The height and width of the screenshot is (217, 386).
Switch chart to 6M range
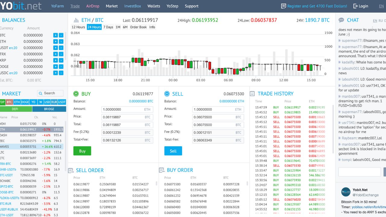[125, 27]
